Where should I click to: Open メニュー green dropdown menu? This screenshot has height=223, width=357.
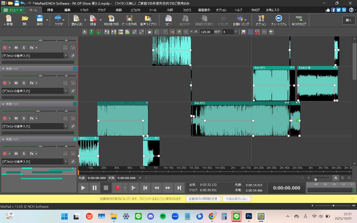[13, 10]
